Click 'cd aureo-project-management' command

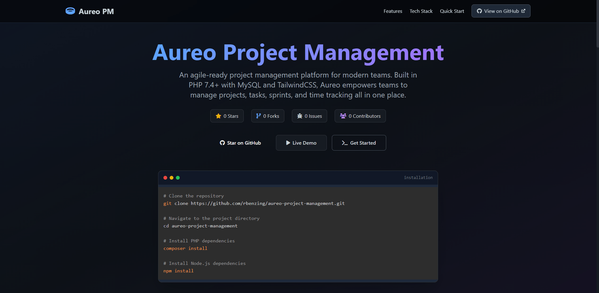tap(200, 226)
